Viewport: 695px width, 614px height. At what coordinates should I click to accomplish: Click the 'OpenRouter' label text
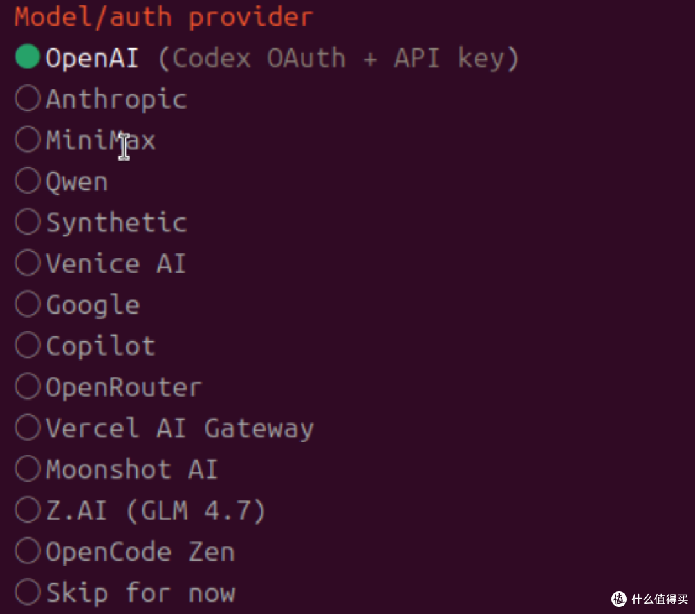[124, 387]
